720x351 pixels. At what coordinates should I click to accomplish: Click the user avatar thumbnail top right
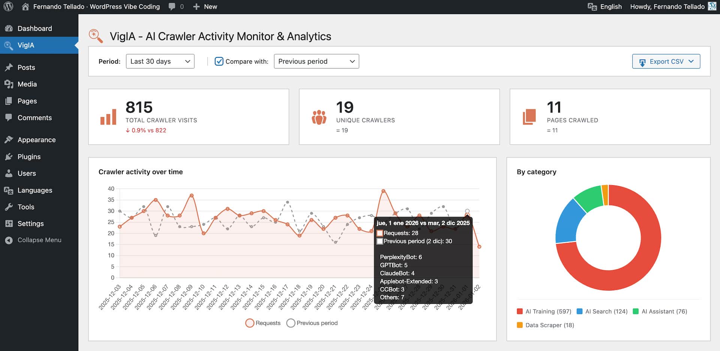point(713,6)
